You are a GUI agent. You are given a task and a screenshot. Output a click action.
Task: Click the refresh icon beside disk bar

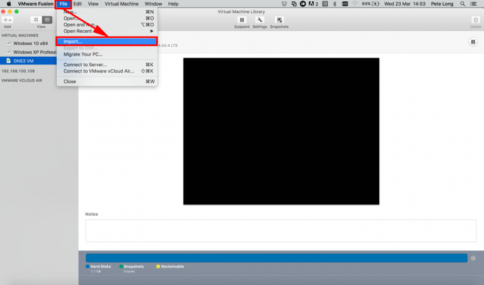click(x=473, y=258)
